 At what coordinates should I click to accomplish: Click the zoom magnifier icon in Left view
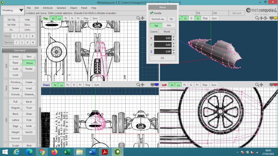click(x=257, y=85)
